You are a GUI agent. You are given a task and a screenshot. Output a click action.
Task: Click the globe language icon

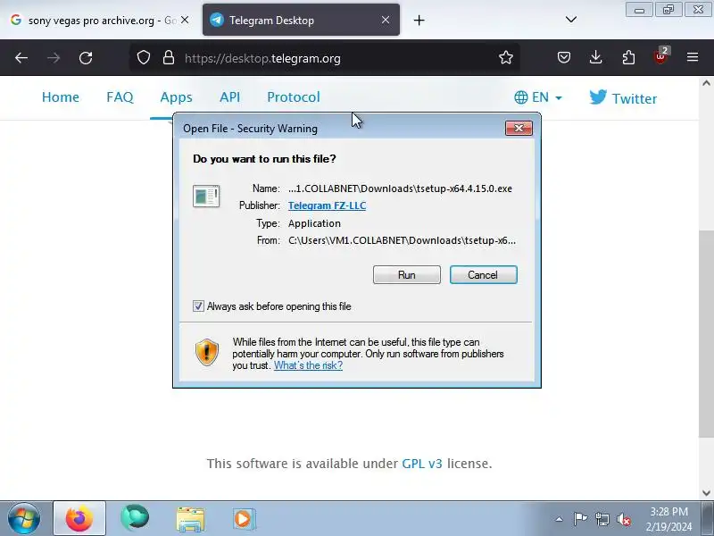521,97
